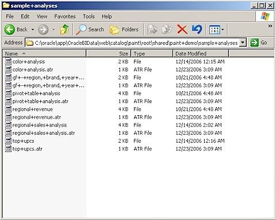Click the 2 KB gf+-+region file icon

coord(8,77)
